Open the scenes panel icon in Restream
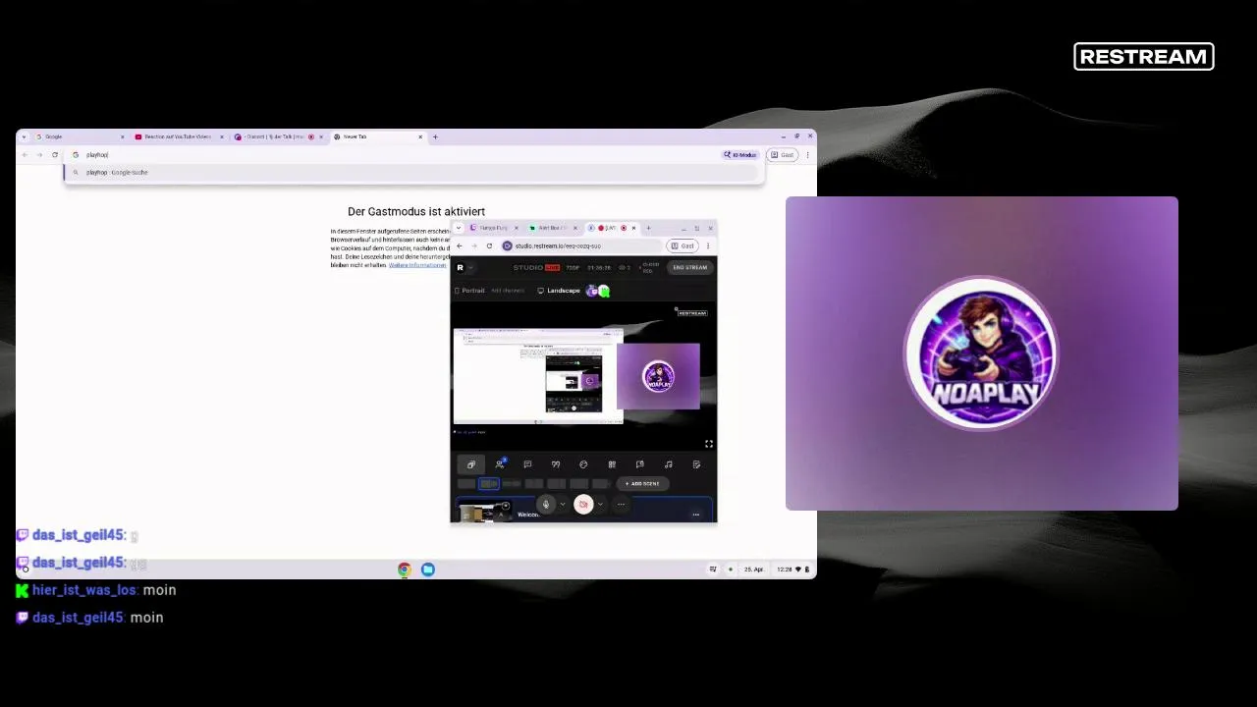 coord(471,464)
